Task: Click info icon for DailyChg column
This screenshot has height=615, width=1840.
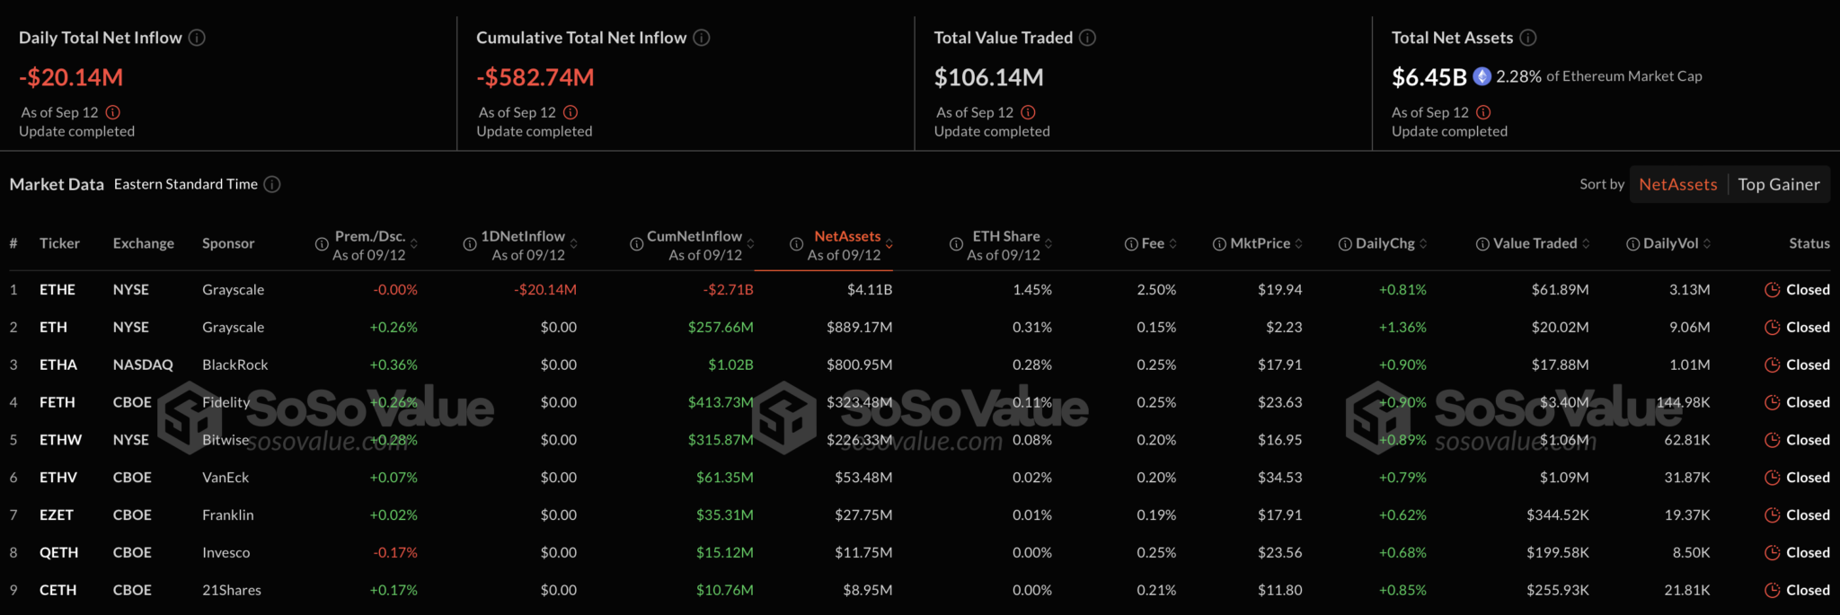Action: pos(1345,244)
